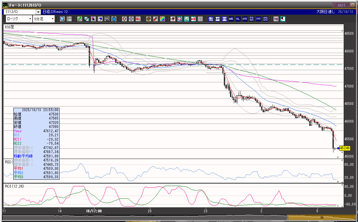Click the magnifier zoom icon
The height and width of the screenshot is (222, 358).
coord(62,19)
